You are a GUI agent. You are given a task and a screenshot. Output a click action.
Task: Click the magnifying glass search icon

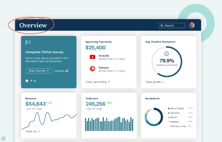[162, 25]
